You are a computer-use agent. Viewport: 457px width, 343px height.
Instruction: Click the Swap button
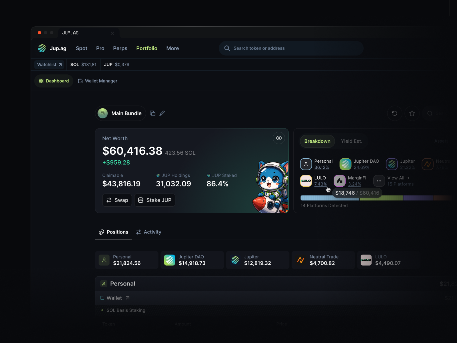(117, 200)
